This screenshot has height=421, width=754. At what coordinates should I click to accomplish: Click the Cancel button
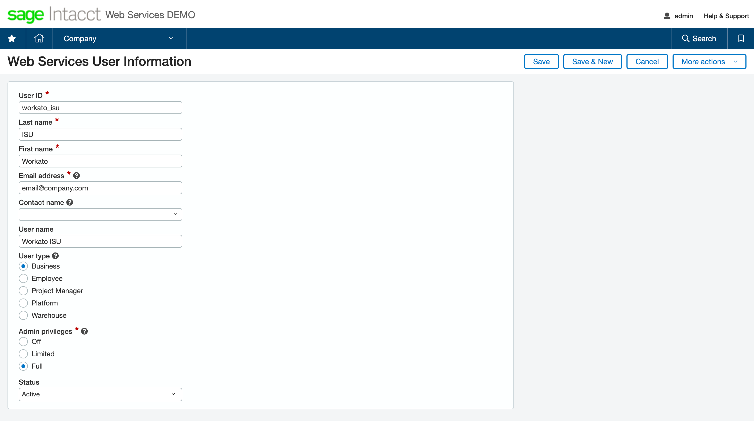click(647, 62)
